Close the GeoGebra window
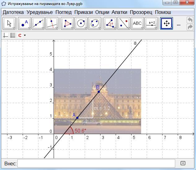The image size is (196, 170). pyautogui.click(x=187, y=2)
